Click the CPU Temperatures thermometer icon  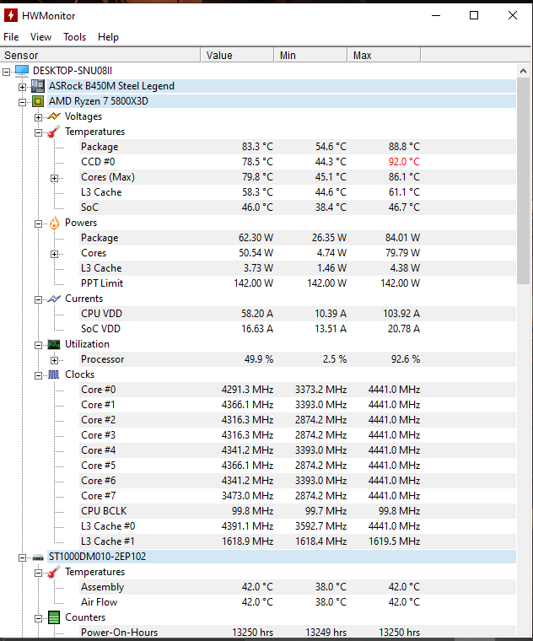tap(54, 132)
